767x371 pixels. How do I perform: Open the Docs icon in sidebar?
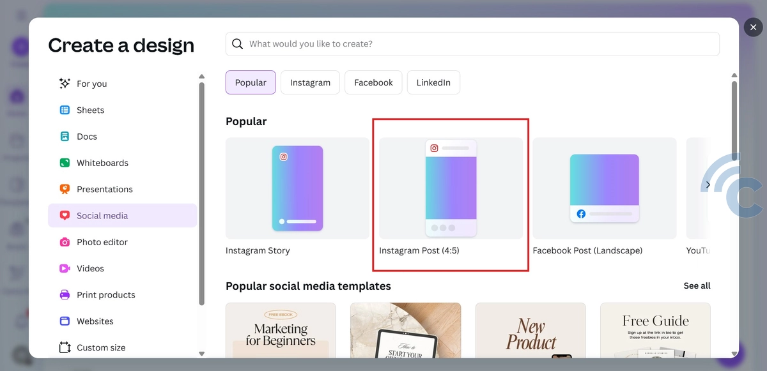tap(65, 137)
